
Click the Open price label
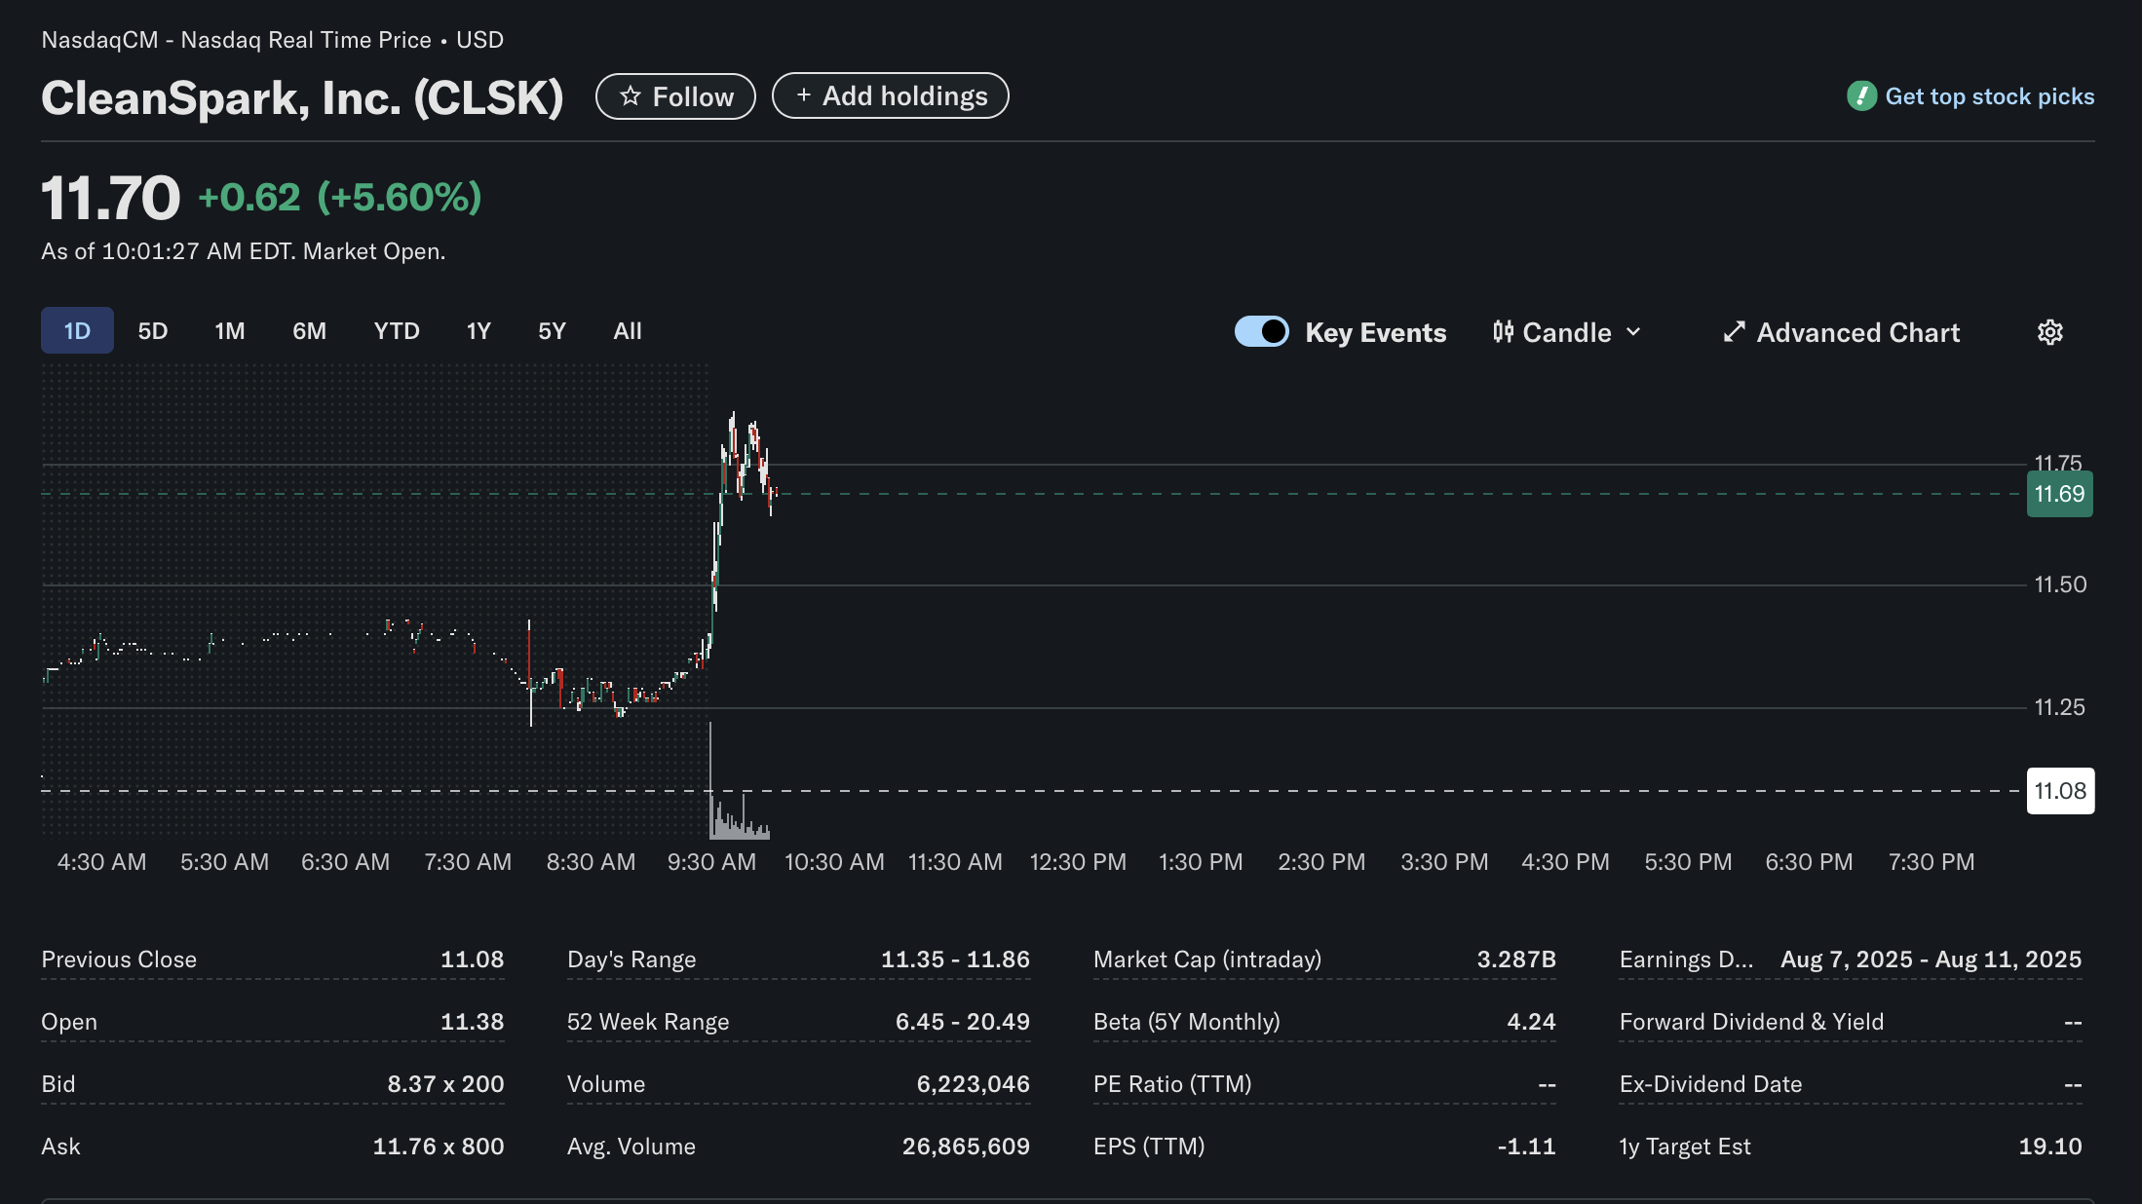[x=69, y=1022]
